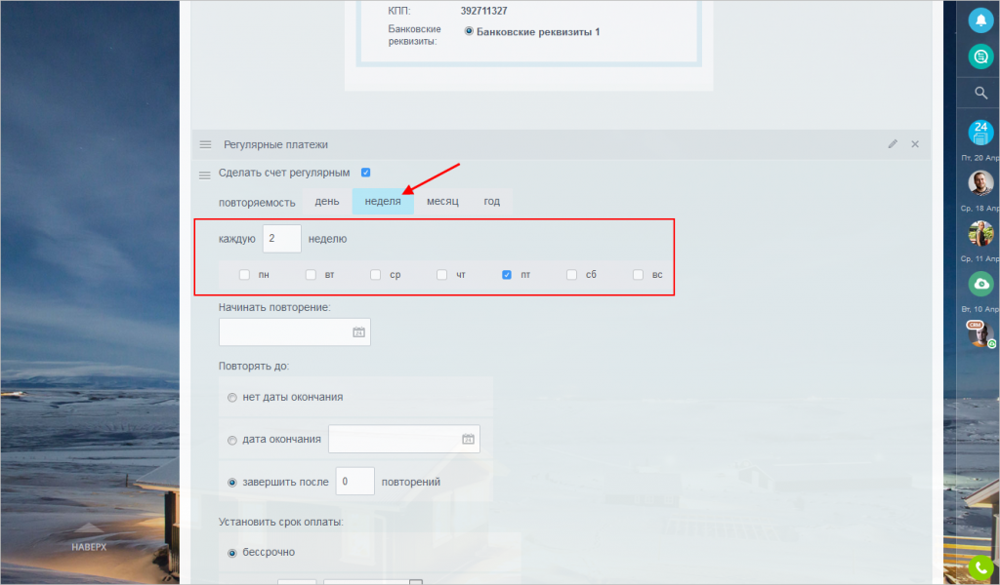Click the дата окончания date field
Screen dimensions: 1000x585
point(404,439)
